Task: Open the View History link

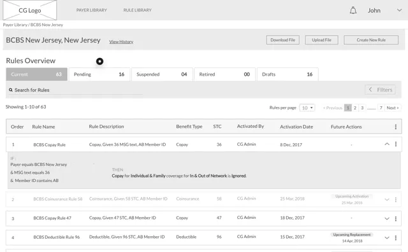Action: pos(121,41)
